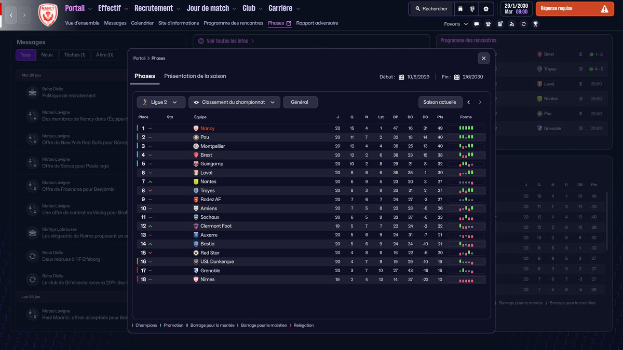The image size is (623, 350).
Task: Open Politique de recrutement message
Action: point(69,96)
